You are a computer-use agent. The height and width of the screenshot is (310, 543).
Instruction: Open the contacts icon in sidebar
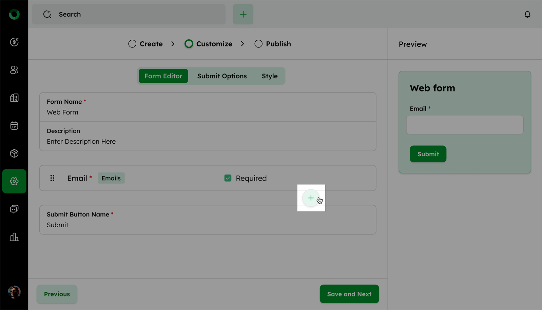pos(14,70)
